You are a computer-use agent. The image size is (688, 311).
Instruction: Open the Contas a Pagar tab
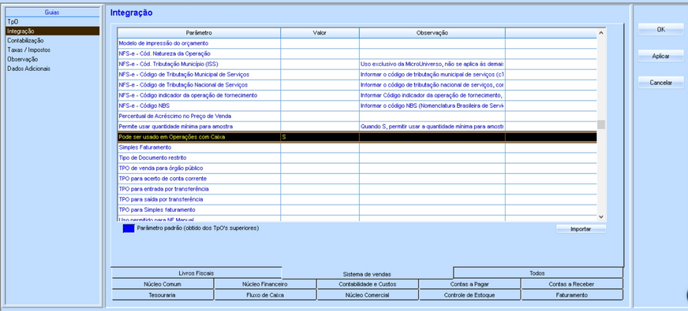tap(469, 284)
